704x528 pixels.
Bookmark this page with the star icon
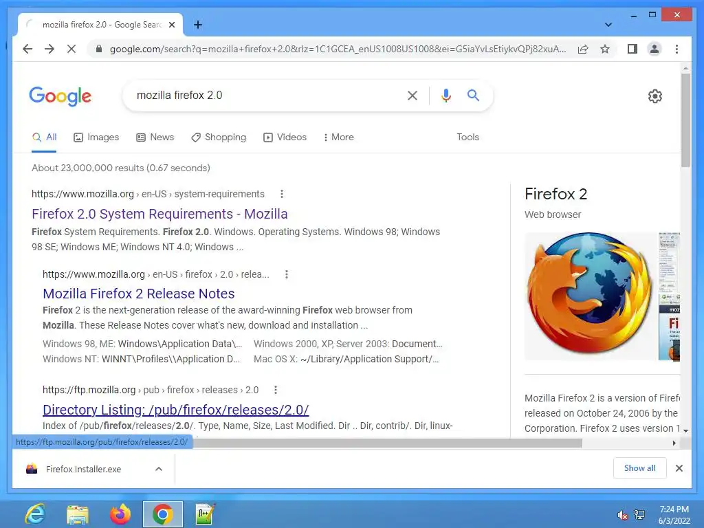605,49
